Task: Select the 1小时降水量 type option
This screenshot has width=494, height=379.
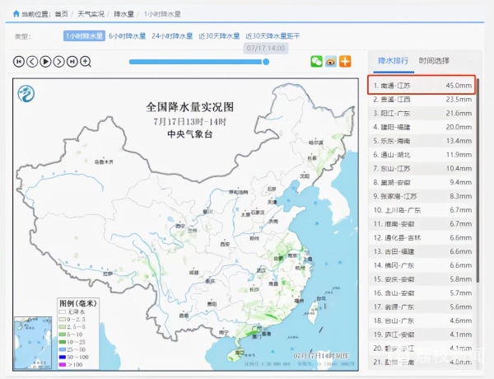Action: pos(85,36)
